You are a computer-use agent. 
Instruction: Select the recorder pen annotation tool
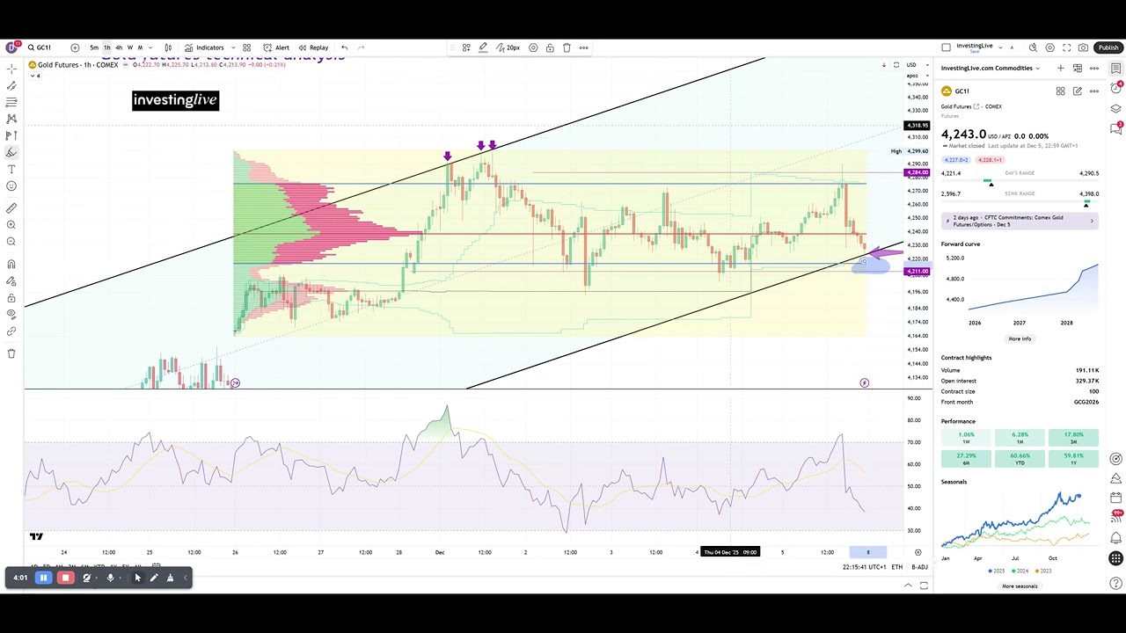coord(154,578)
